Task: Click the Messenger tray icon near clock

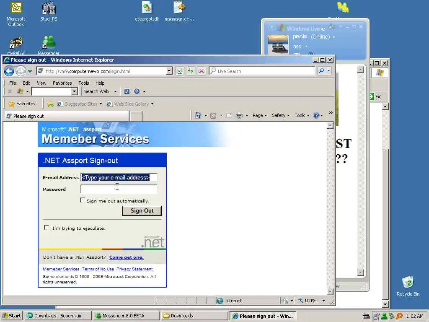Action: point(384,316)
